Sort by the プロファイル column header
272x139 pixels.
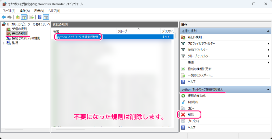(167, 31)
